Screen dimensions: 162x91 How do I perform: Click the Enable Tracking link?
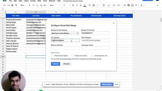click(55, 53)
